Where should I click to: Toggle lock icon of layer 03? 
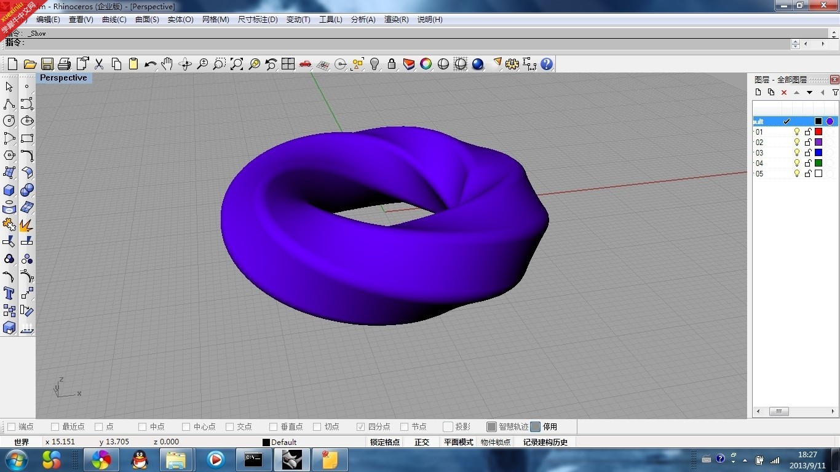pyautogui.click(x=808, y=152)
